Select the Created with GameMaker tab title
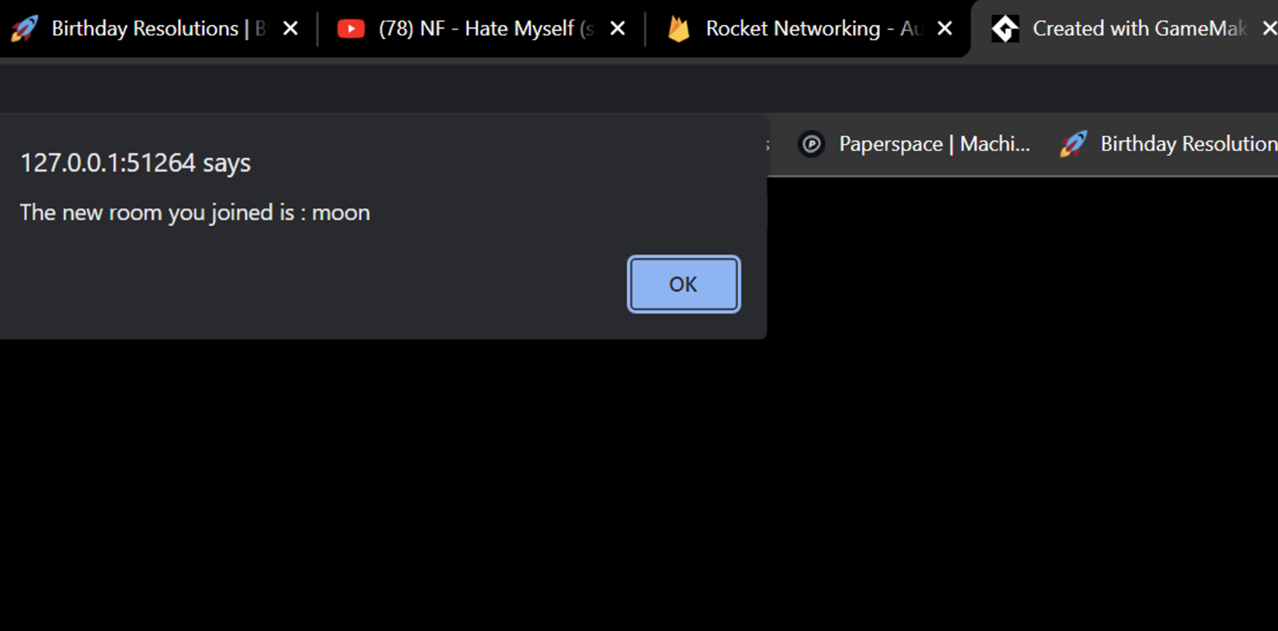 click(x=1138, y=29)
